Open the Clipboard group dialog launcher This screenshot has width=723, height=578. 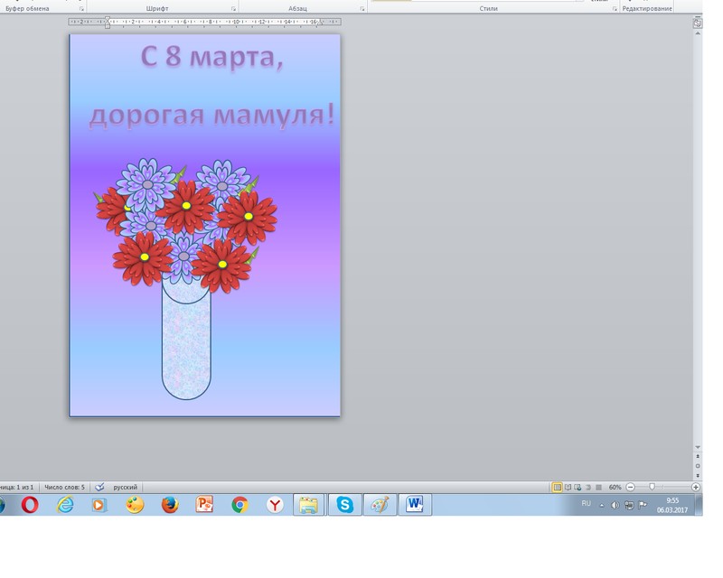(x=81, y=9)
